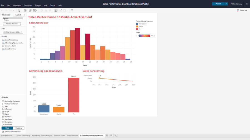Screen dimensions: 250x140
Task: Click the New Data Source toolbar icon
Action: coord(19,11)
